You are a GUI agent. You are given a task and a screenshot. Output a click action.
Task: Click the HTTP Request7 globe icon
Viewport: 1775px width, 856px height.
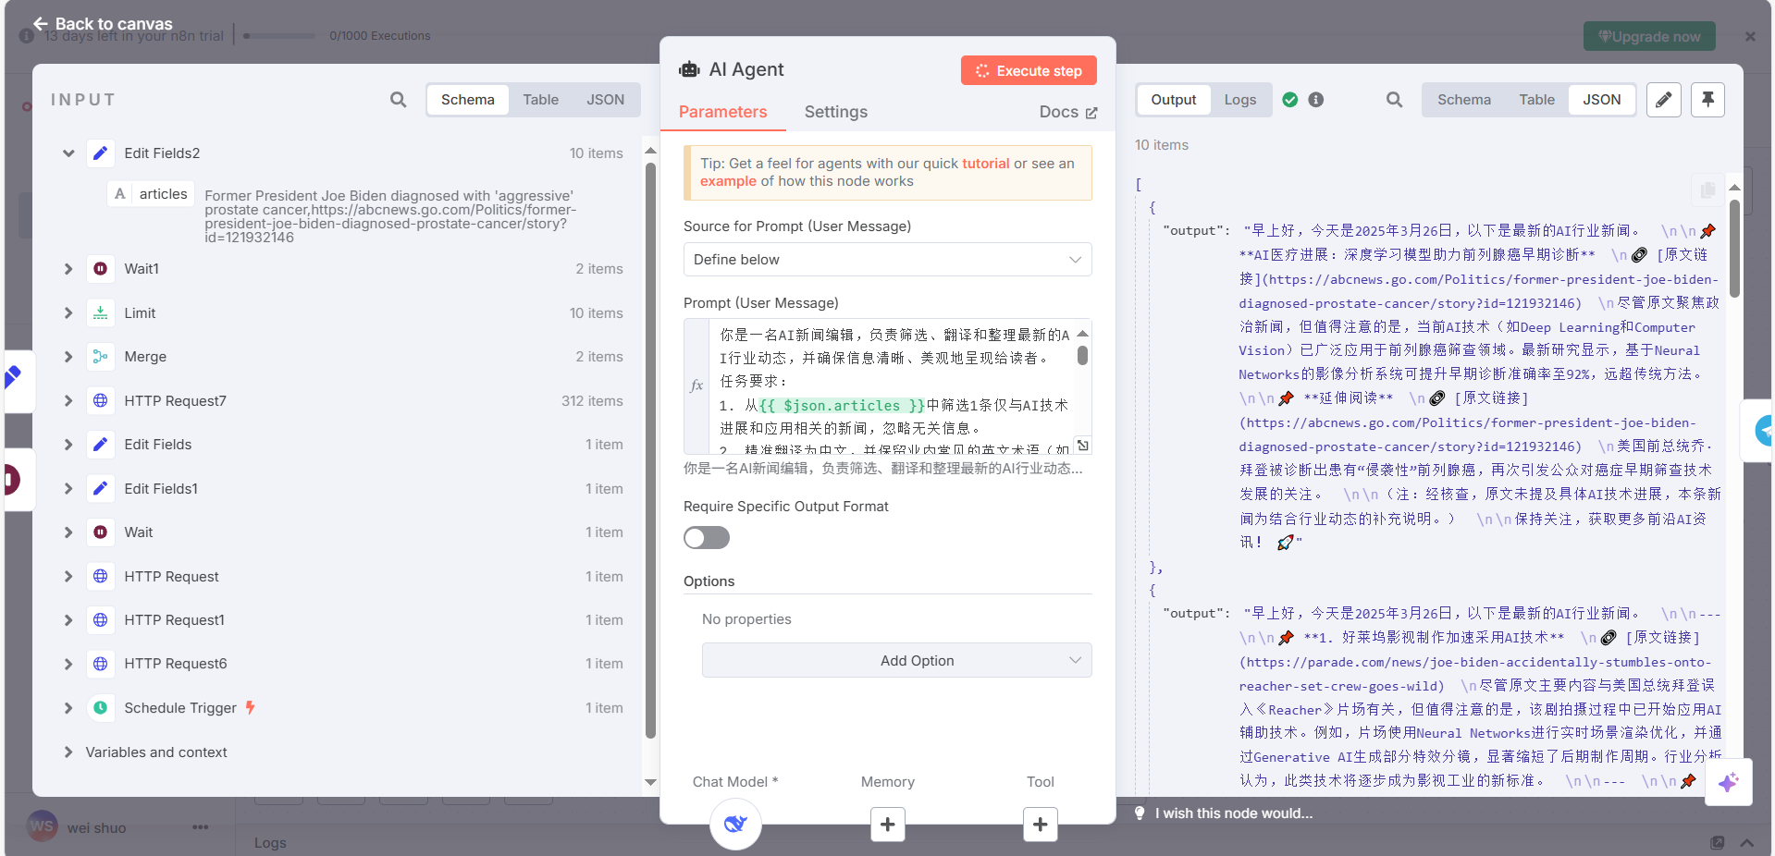101,401
